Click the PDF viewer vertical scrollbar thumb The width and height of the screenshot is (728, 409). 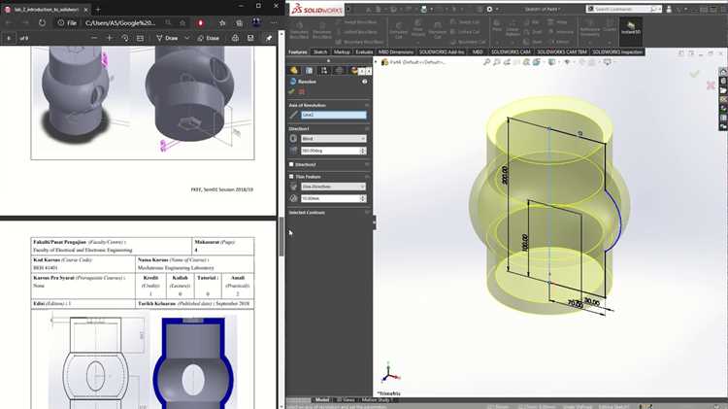pyautogui.click(x=281, y=236)
